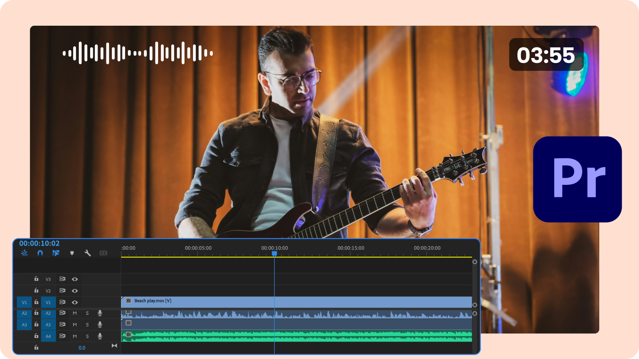Select the V1 source patch button
This screenshot has height=359, width=639.
click(25, 302)
